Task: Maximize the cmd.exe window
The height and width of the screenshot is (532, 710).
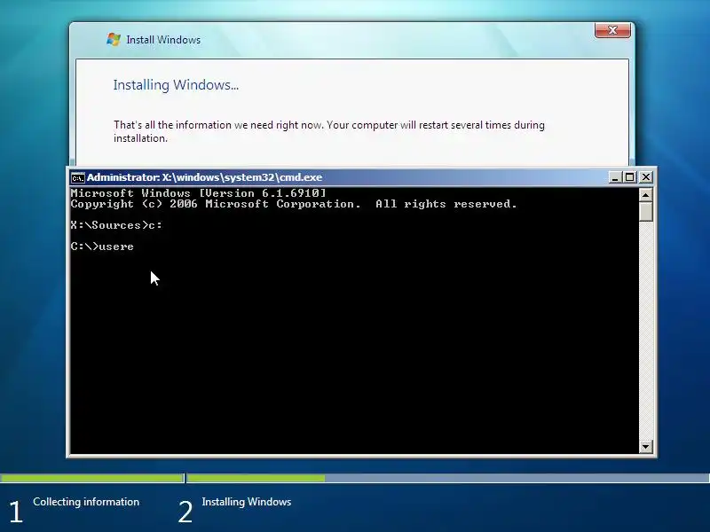Action: click(x=630, y=177)
